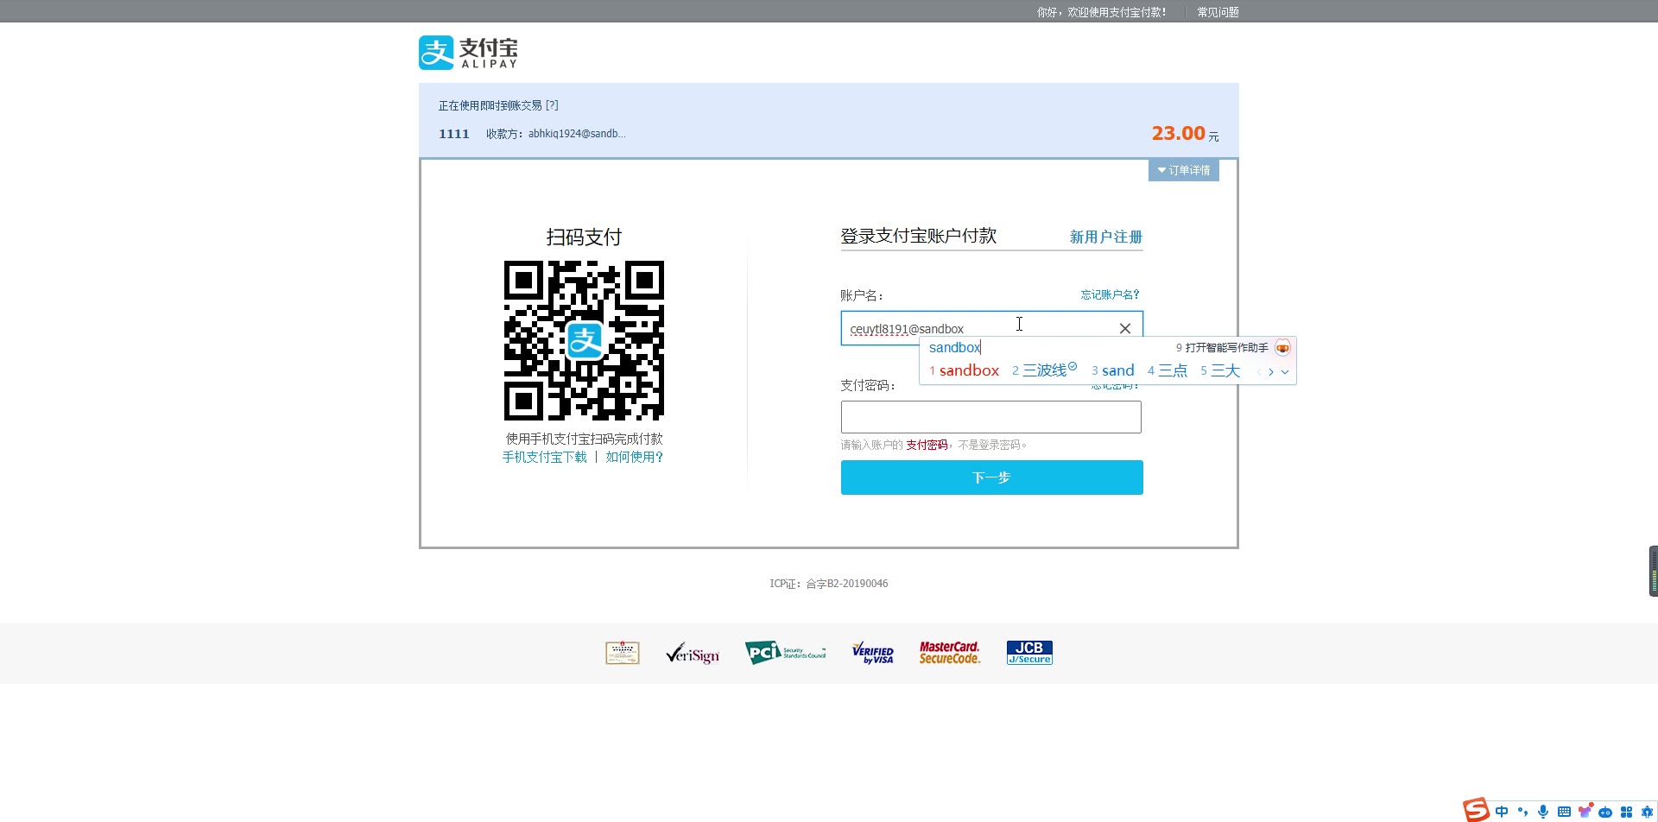Focus the 支付密码 payment password field
Image resolution: width=1658 pixels, height=822 pixels.
point(990,417)
